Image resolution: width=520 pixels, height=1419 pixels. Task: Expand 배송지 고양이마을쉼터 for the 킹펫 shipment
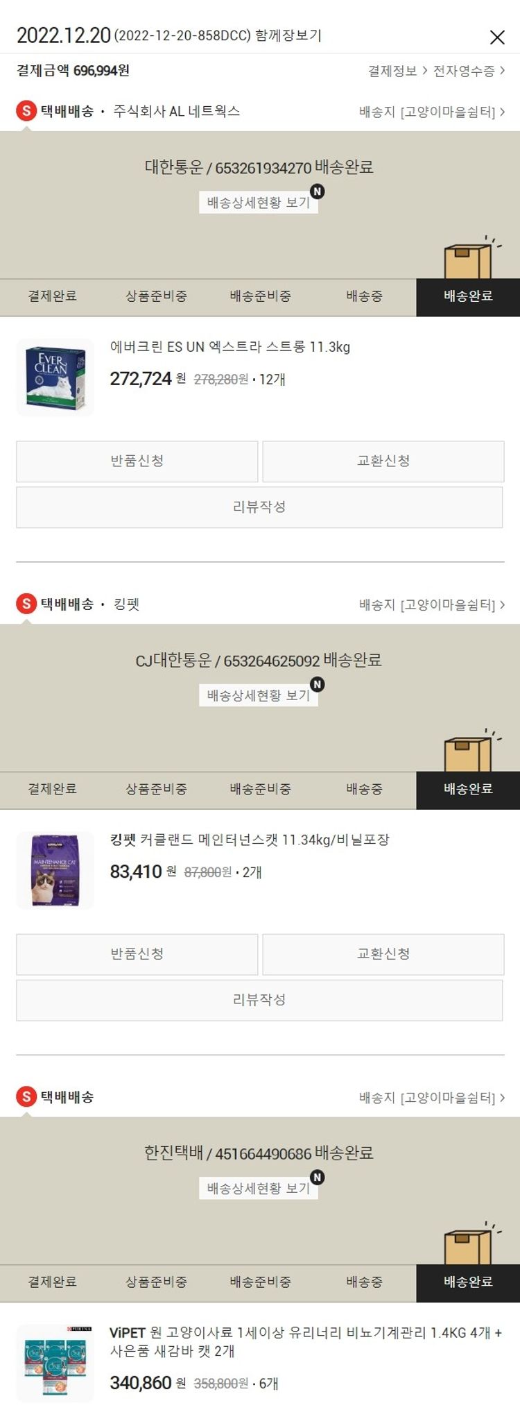pyautogui.click(x=432, y=604)
